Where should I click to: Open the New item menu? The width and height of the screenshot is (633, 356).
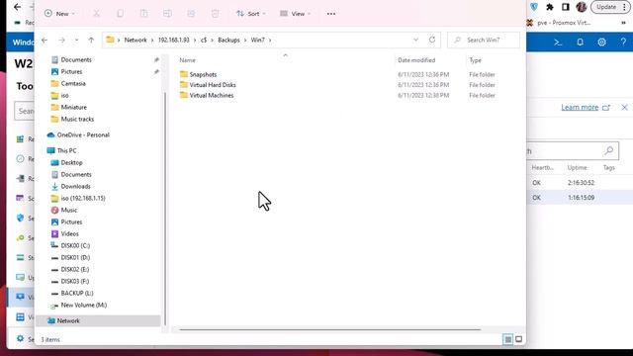59,14
